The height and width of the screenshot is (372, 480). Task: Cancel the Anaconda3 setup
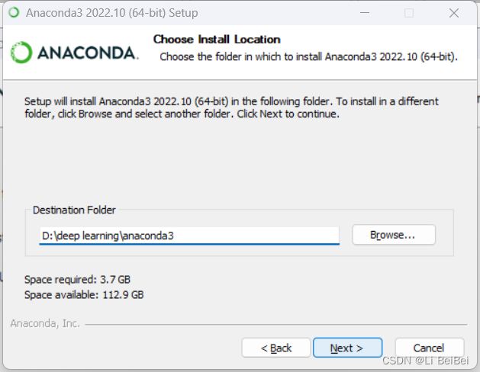(430, 348)
